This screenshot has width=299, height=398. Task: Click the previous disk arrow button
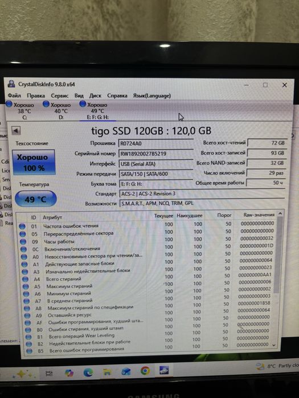16,131
